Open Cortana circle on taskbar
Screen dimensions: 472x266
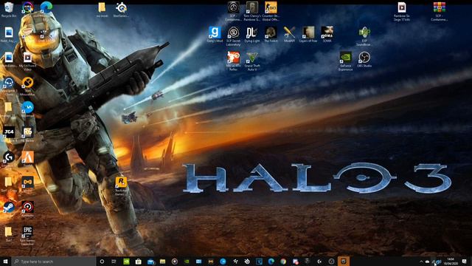tap(102, 261)
